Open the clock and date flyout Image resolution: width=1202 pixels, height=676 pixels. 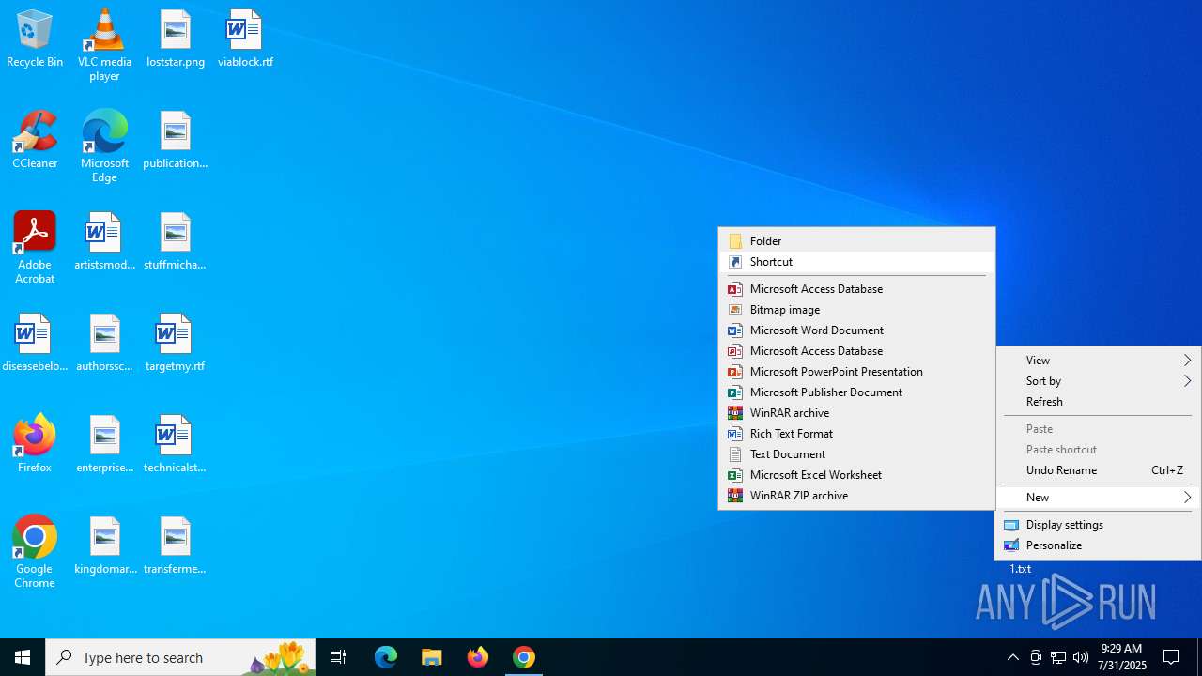pyautogui.click(x=1123, y=657)
